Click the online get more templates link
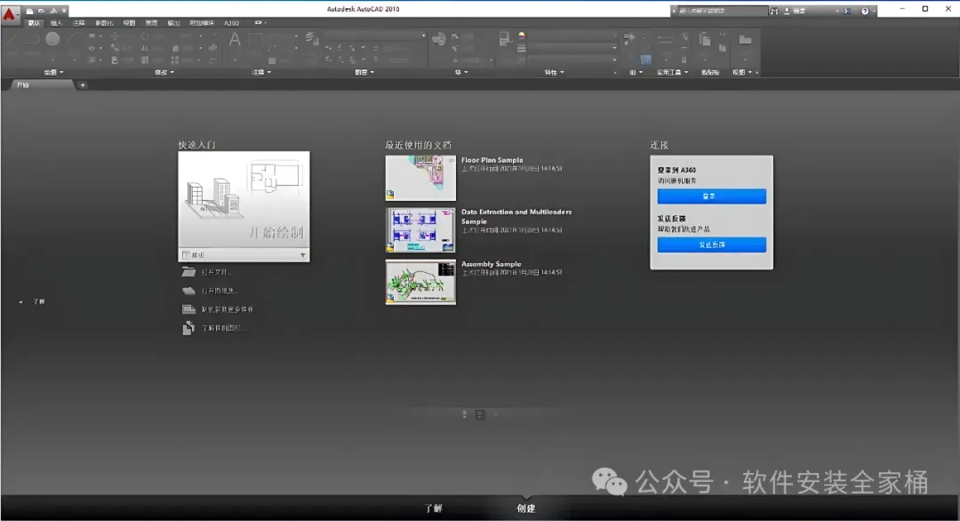The image size is (960, 521). coord(228,309)
